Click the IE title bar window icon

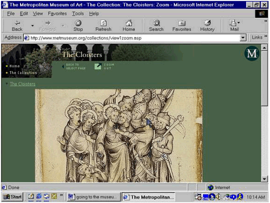click(5, 5)
